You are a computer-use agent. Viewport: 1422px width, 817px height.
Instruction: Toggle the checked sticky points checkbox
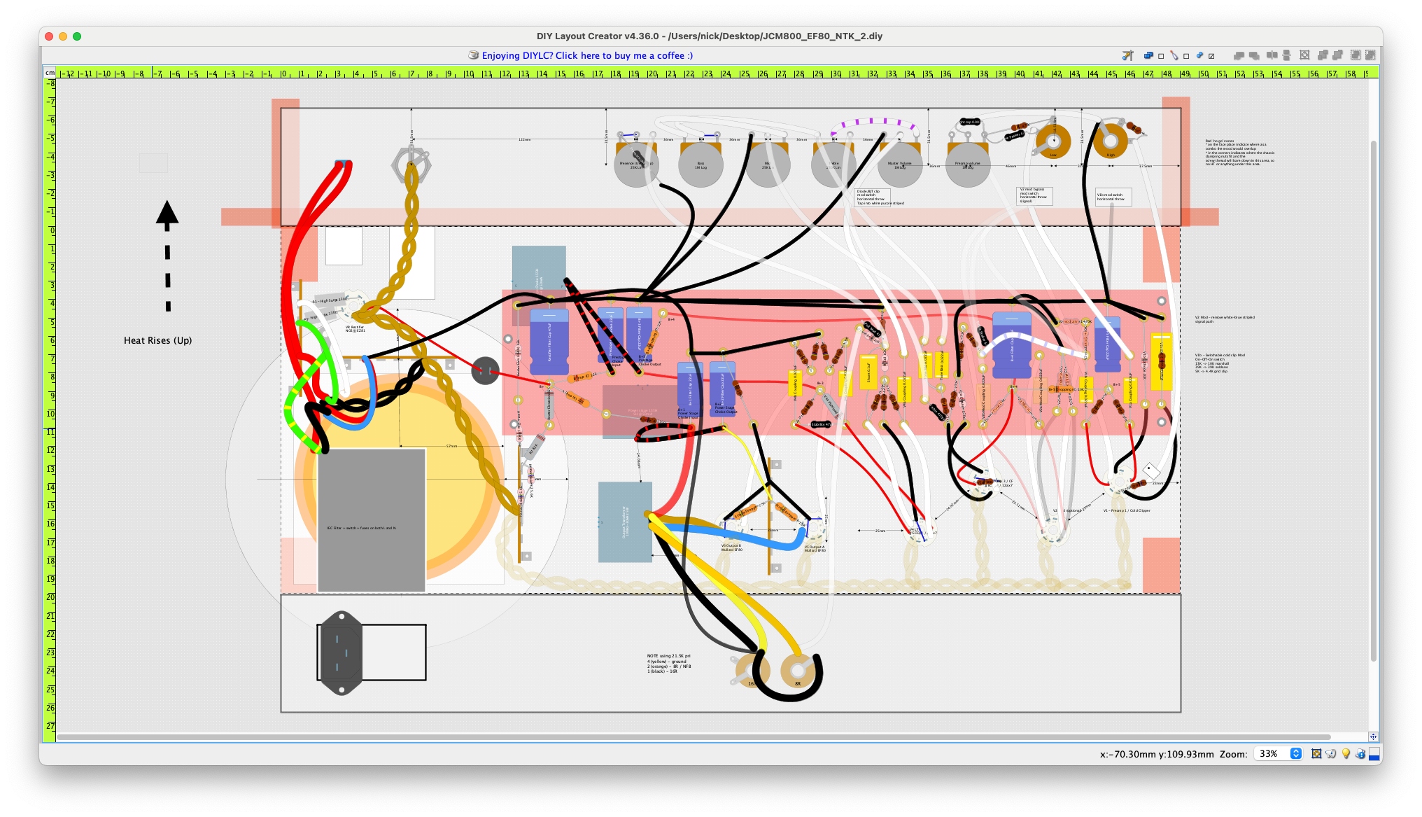click(1211, 56)
